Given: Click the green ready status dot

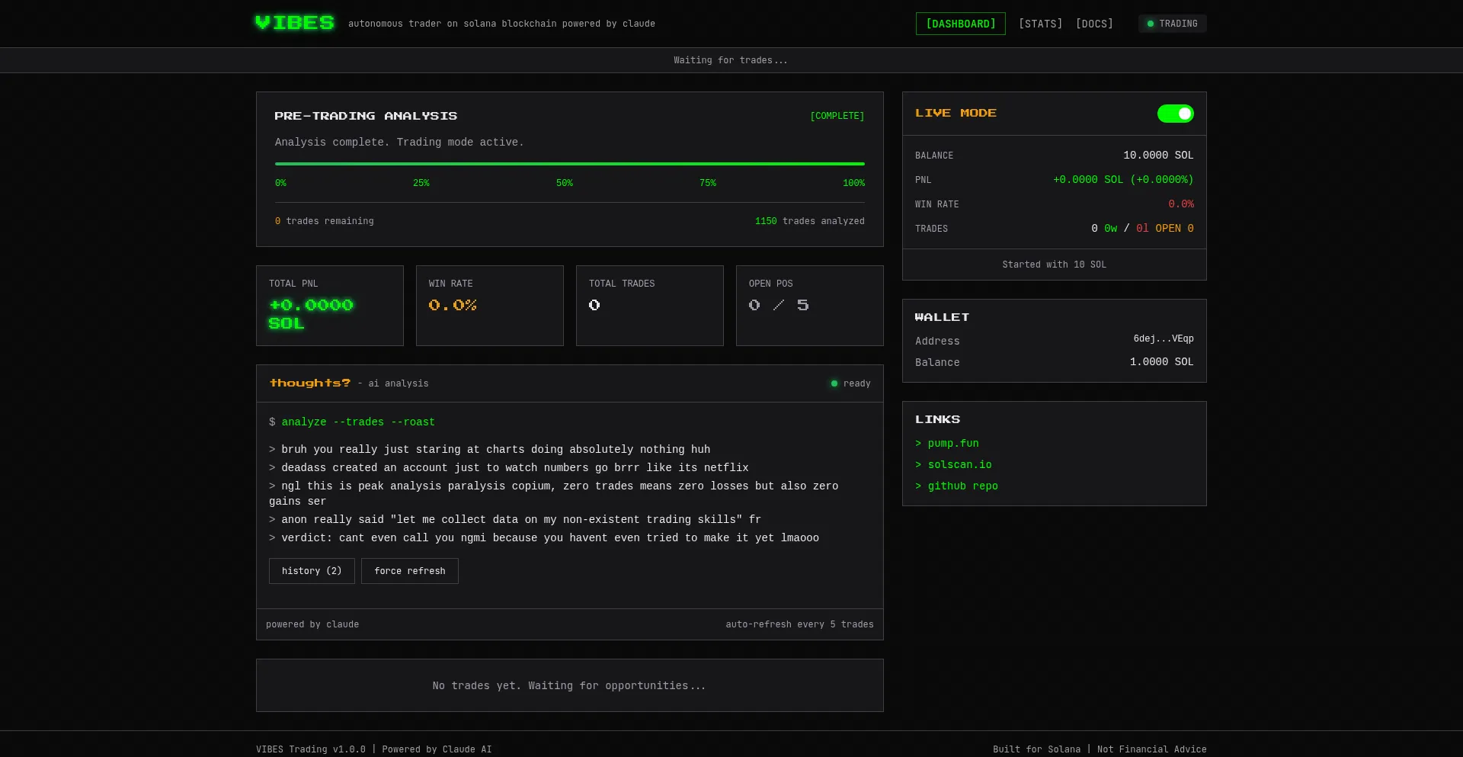Looking at the screenshot, I should pos(834,383).
